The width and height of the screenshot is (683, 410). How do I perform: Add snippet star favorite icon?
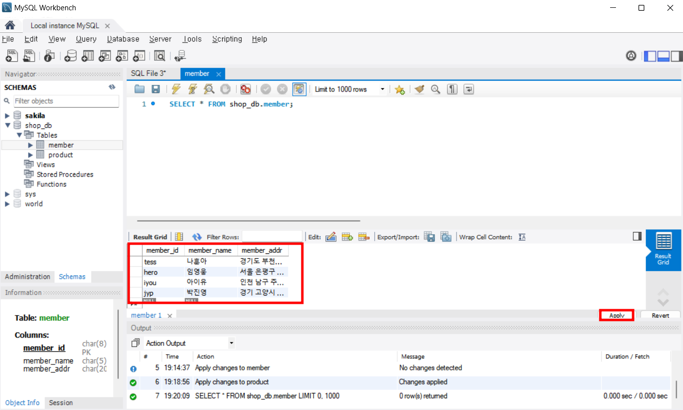(400, 89)
